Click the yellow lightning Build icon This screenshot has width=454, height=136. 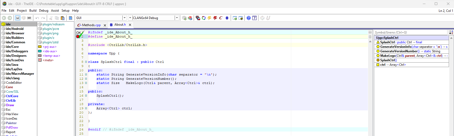[x=209, y=18]
